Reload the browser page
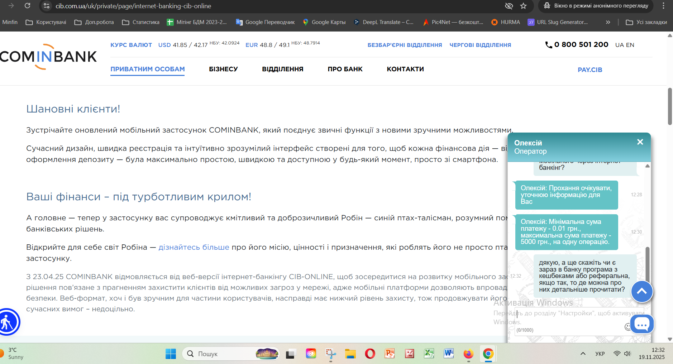 27,6
